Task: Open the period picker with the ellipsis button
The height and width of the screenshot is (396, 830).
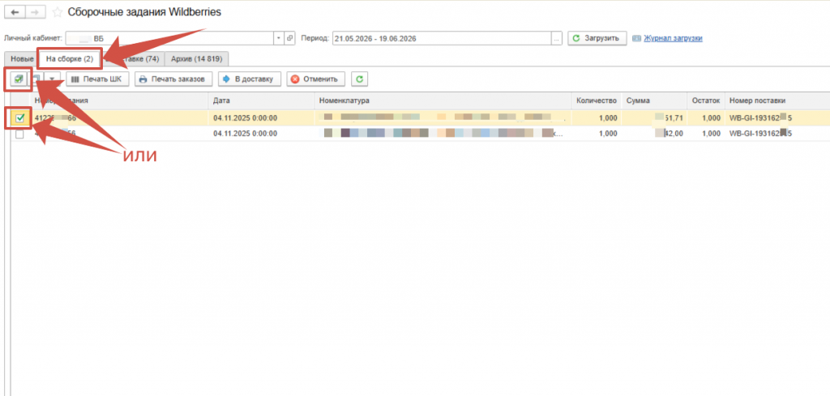Action: coord(556,38)
